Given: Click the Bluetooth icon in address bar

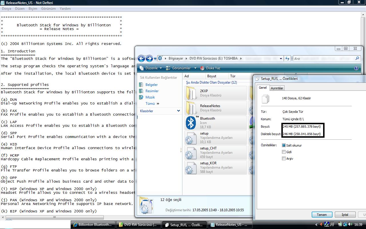Looking at the screenshot, I should (x=160, y=58).
